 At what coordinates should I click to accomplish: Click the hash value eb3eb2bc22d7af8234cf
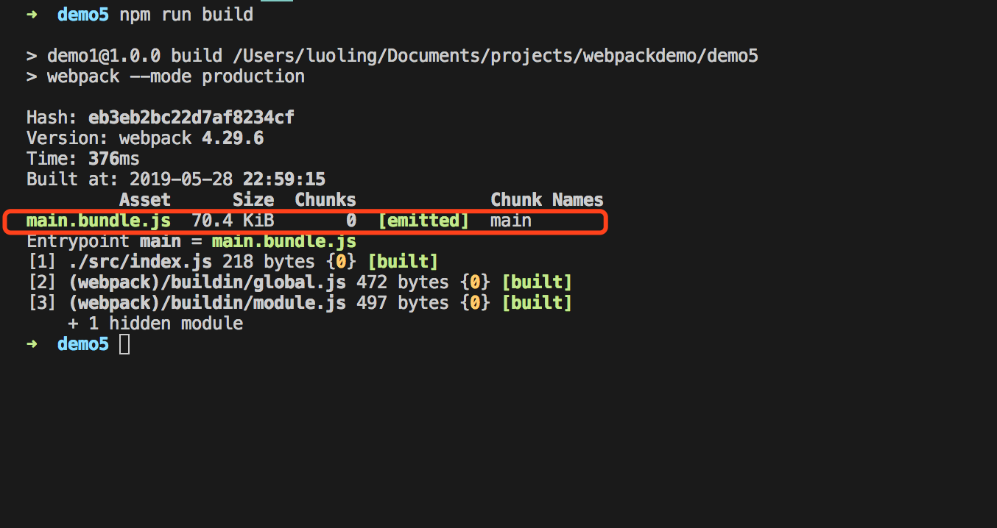[x=191, y=118]
